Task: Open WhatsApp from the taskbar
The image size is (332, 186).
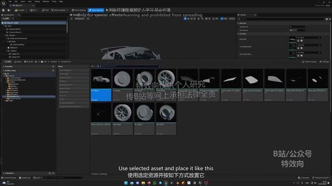Action: (155, 183)
